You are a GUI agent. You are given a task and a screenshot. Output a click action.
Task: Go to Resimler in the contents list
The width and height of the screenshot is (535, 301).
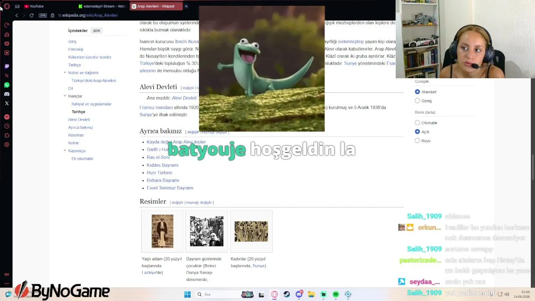coord(76,135)
